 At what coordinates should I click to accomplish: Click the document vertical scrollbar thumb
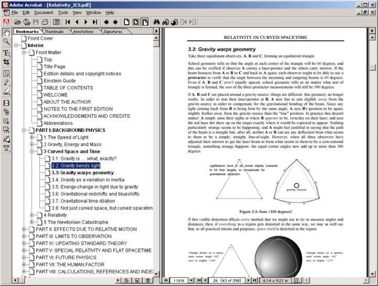(x=372, y=68)
